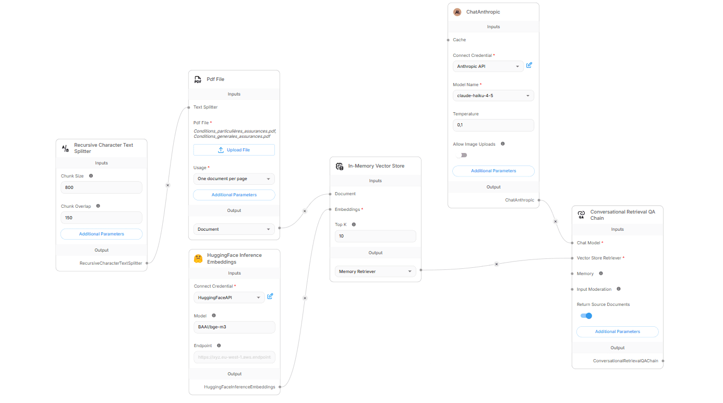Show info for HuggingFace Model field
Image resolution: width=723 pixels, height=403 pixels.
click(x=214, y=315)
